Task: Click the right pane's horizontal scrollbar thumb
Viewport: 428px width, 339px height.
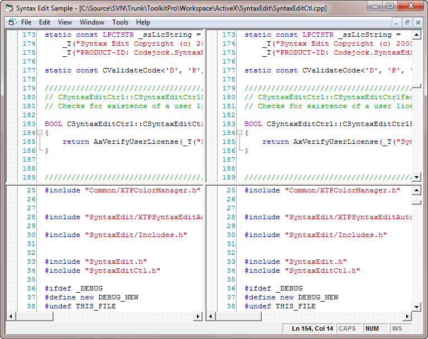Action: point(239,316)
